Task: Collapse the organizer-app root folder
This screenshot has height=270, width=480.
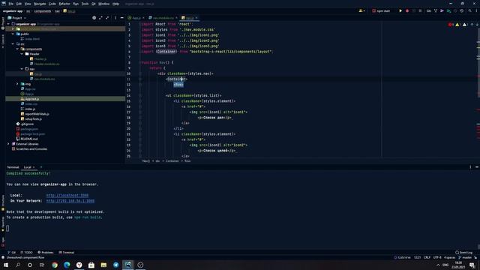Action: click(8, 24)
